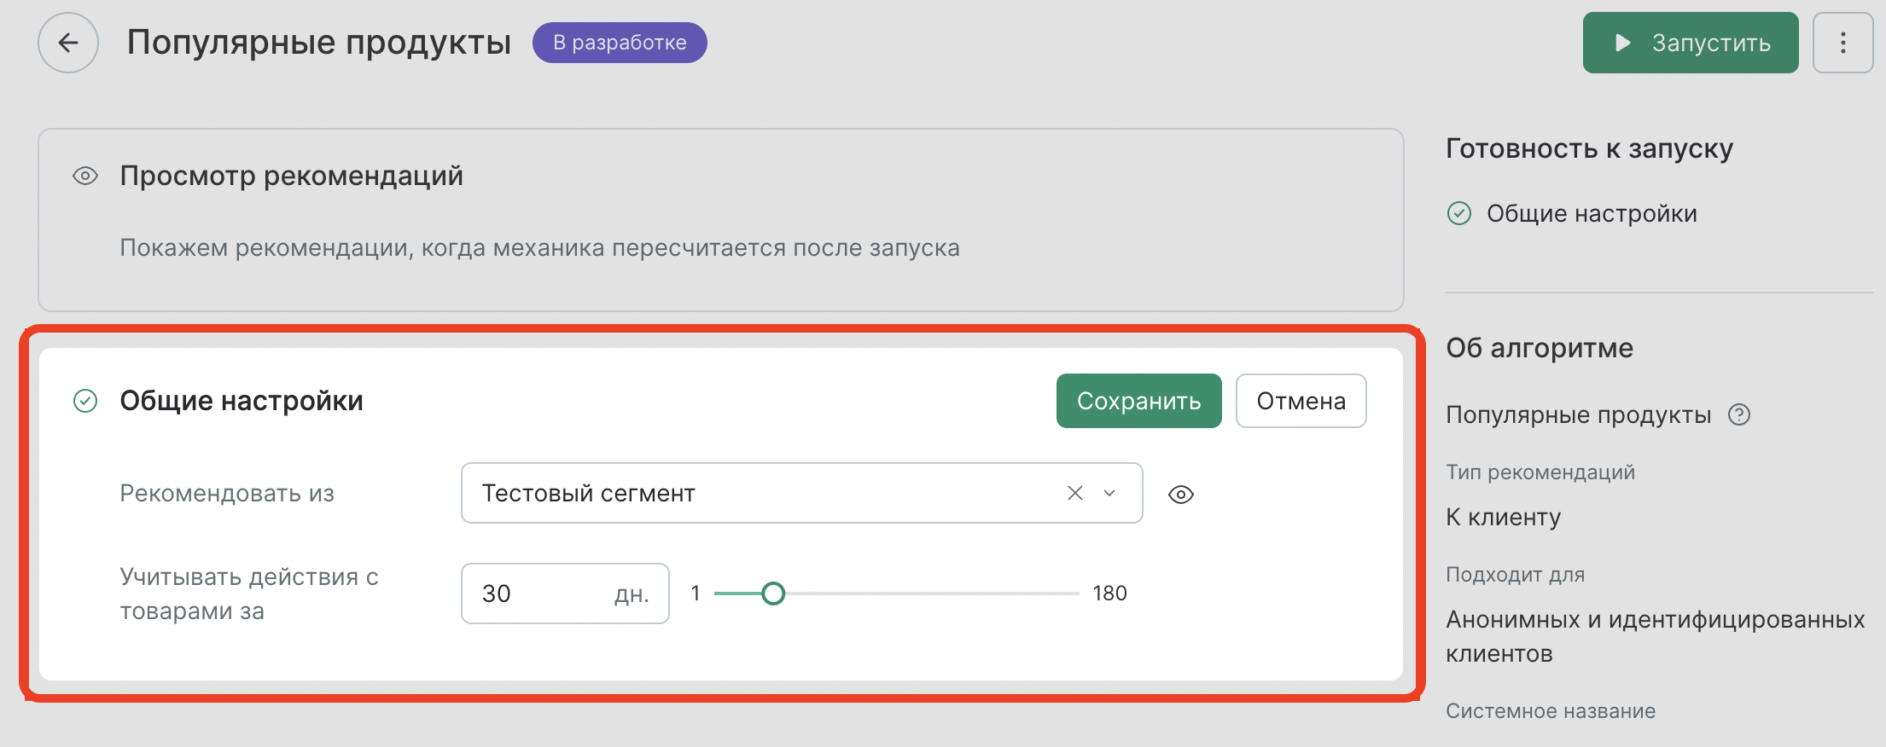1886x747 pixels.
Task: Click the Рекомендовать из label
Action: point(227,493)
